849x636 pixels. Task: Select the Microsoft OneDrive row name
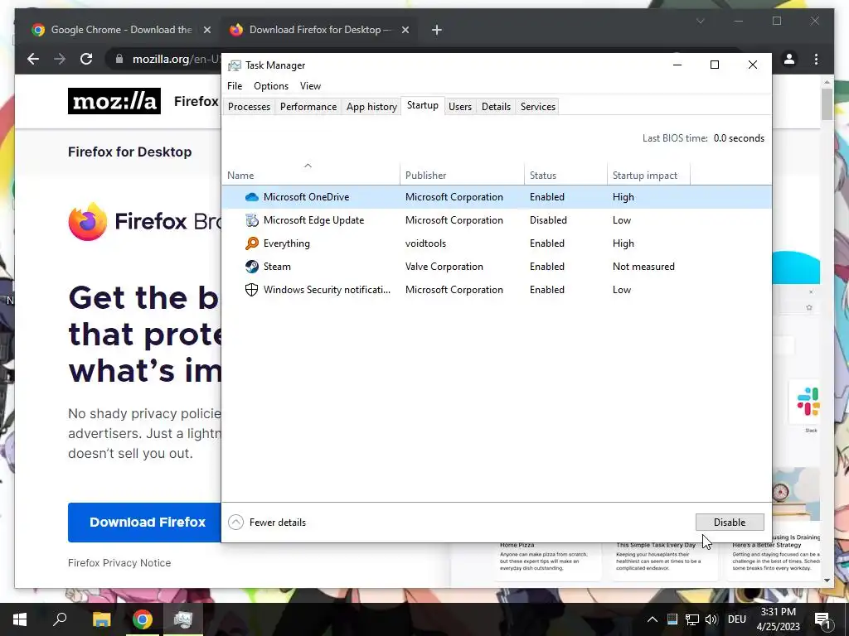point(306,197)
